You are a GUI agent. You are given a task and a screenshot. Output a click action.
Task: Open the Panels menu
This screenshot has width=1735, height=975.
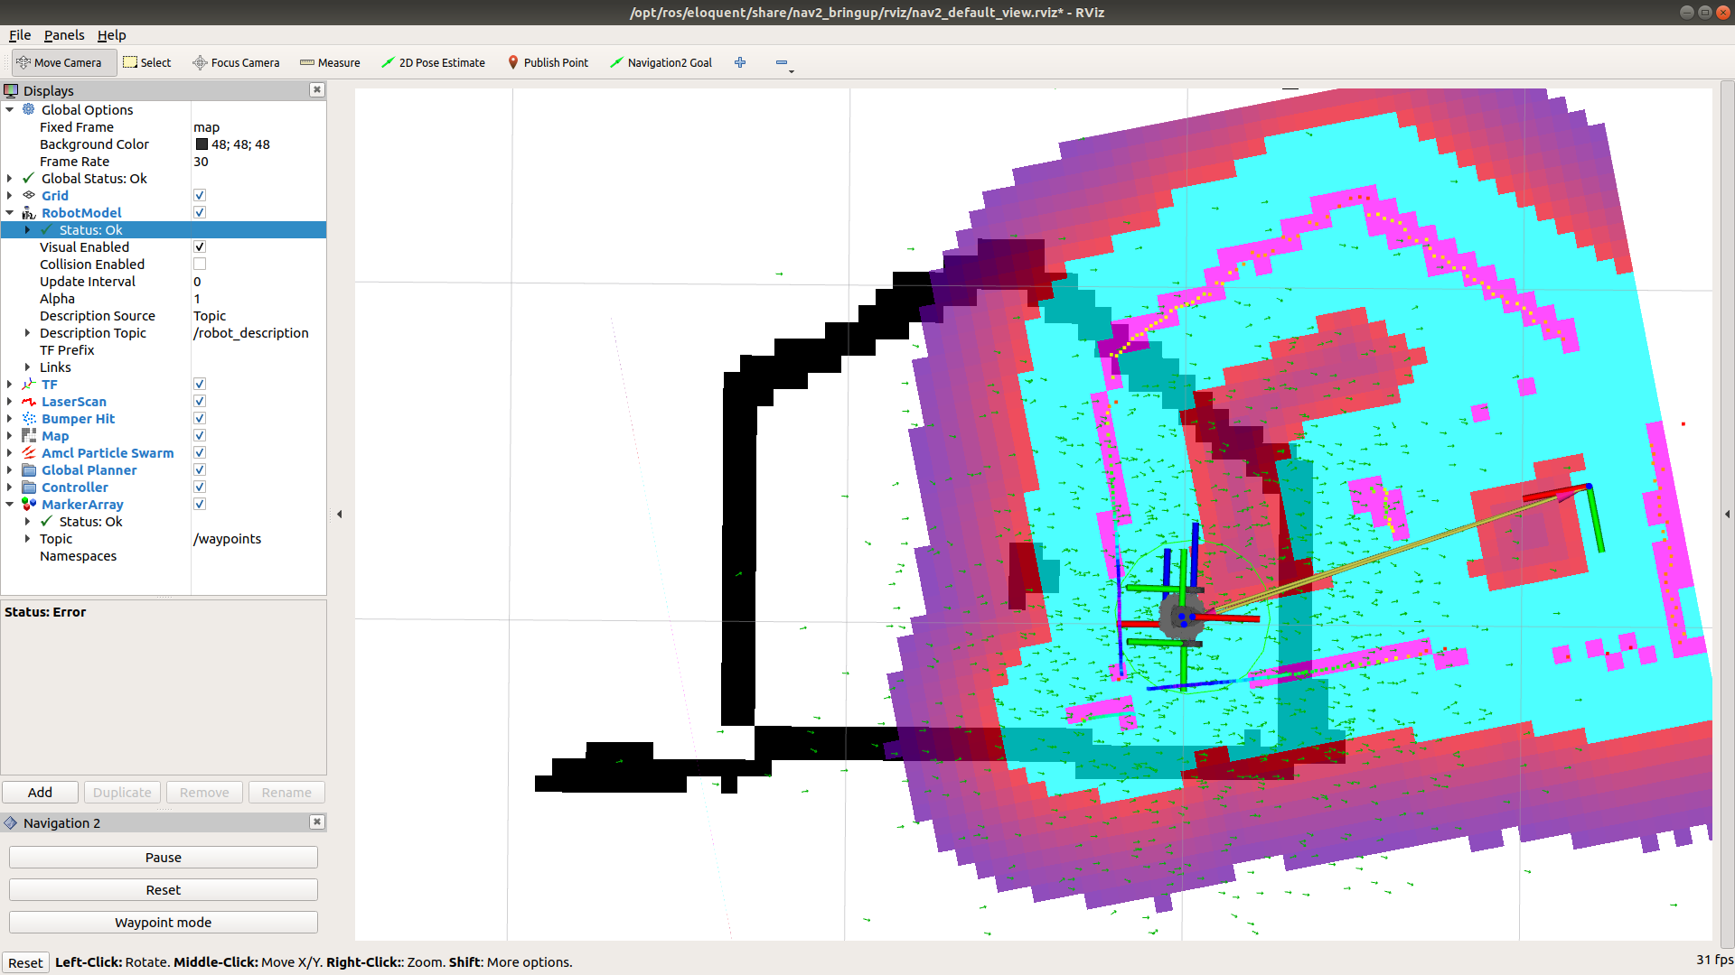[63, 35]
